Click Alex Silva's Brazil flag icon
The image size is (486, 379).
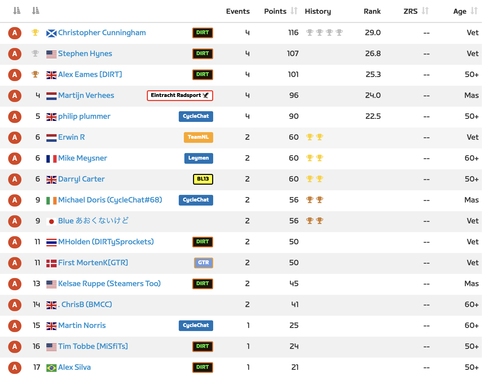51,368
